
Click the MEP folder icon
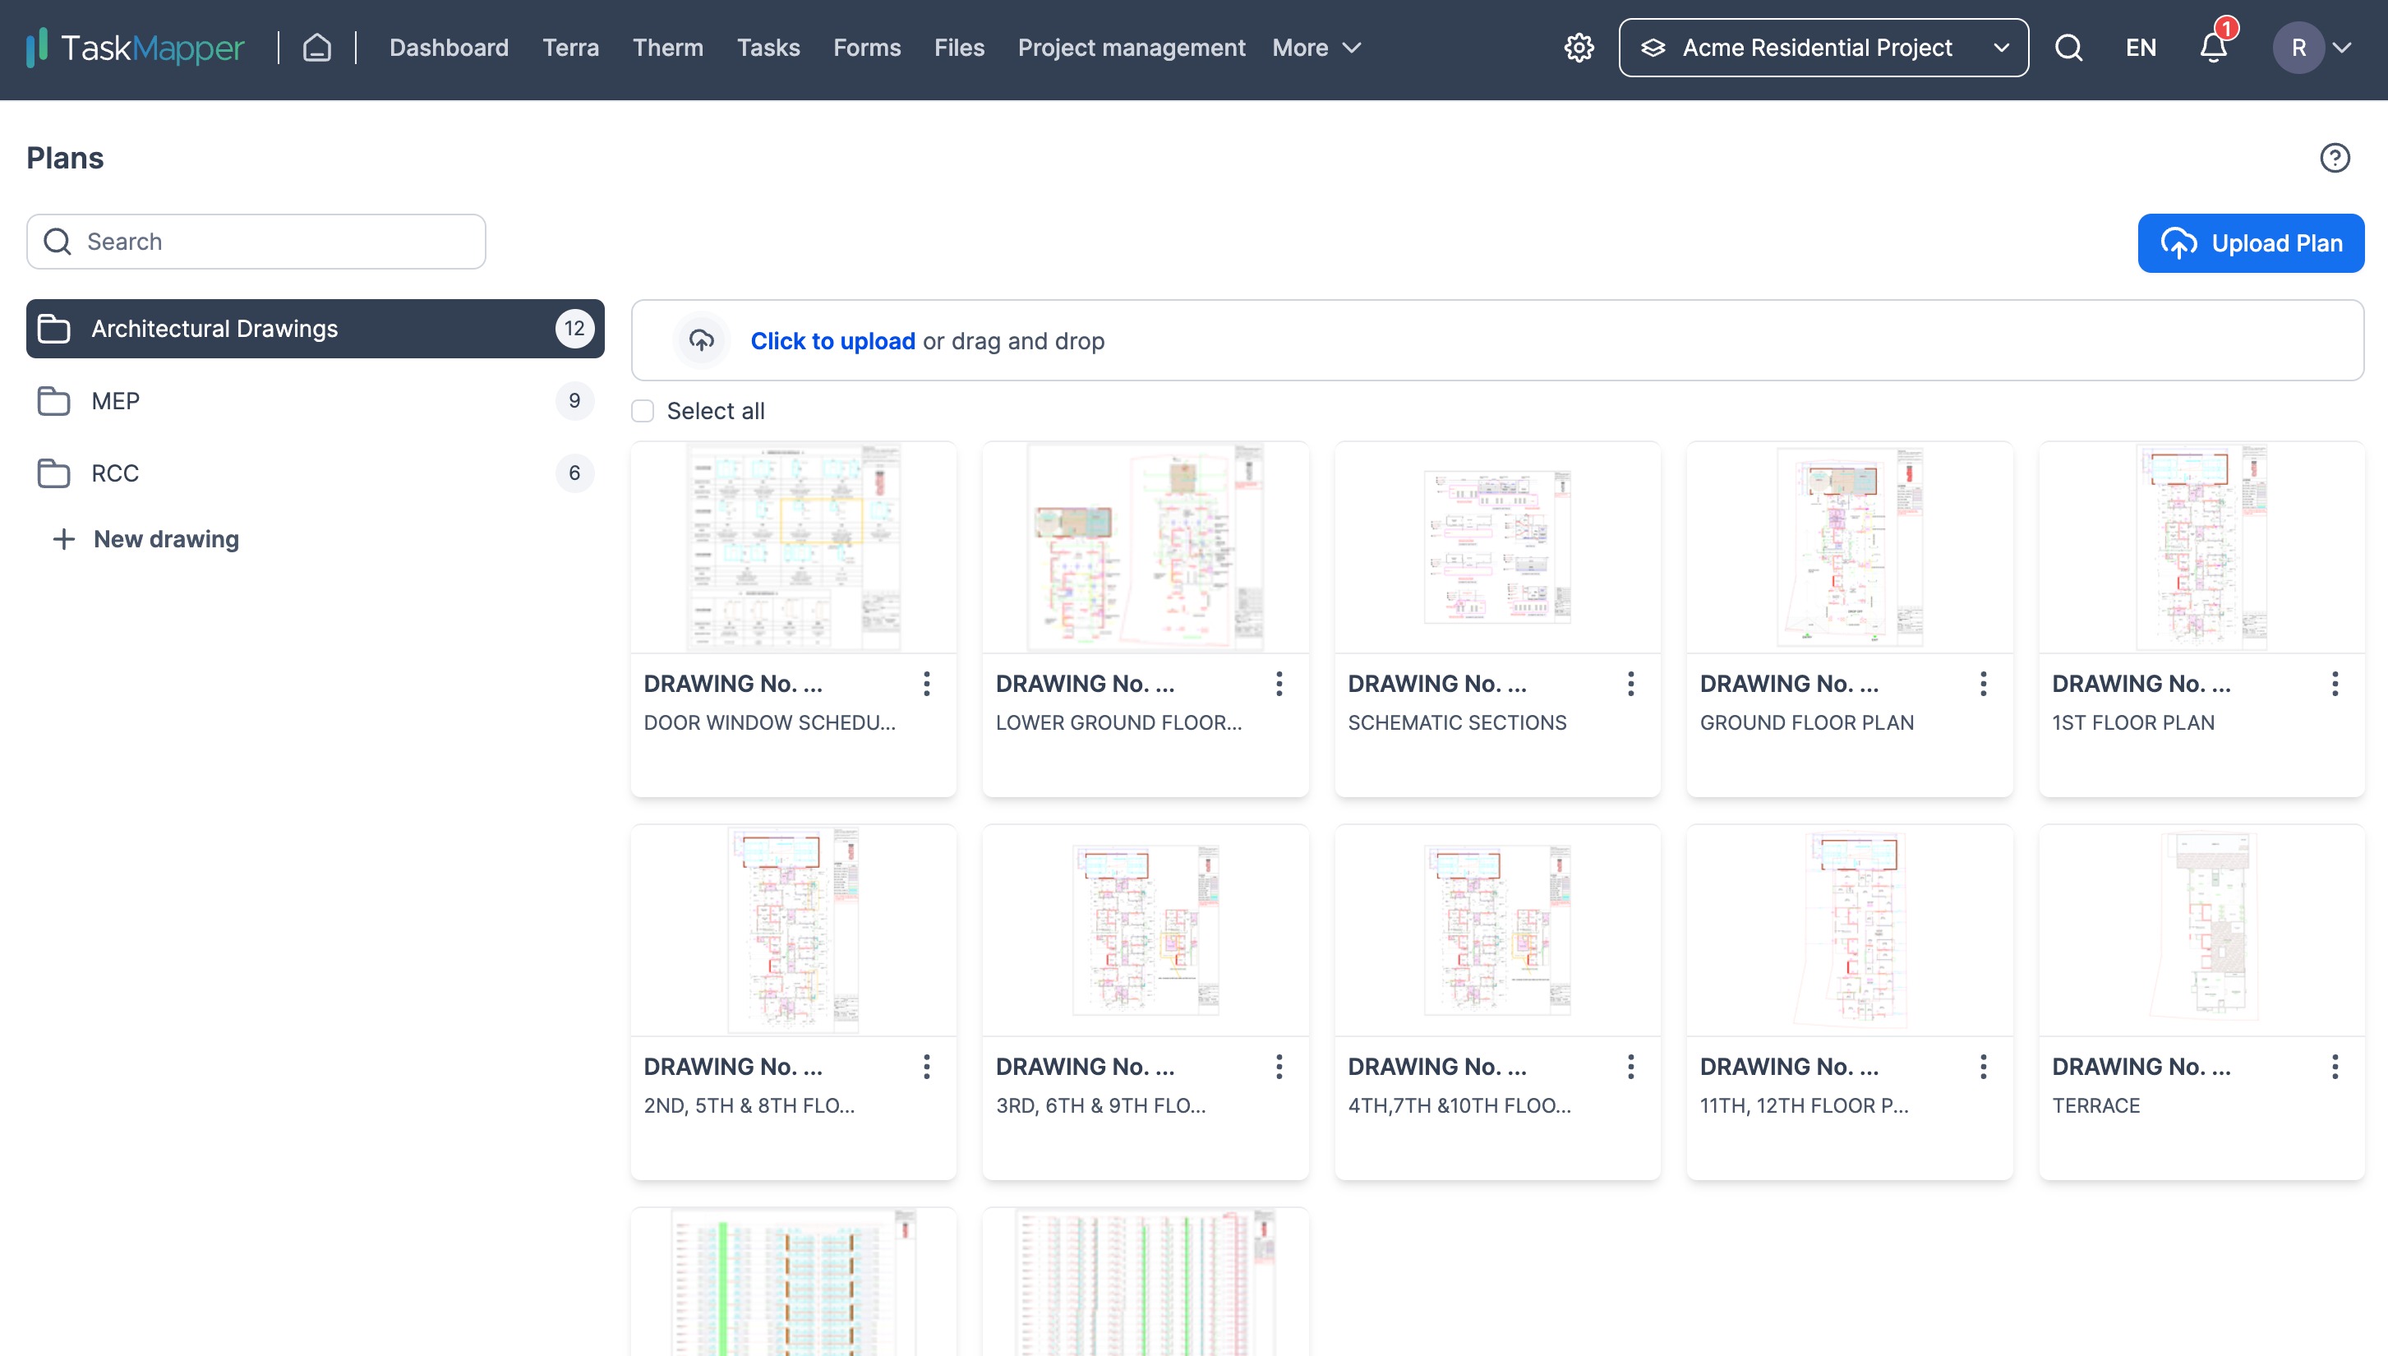point(54,401)
